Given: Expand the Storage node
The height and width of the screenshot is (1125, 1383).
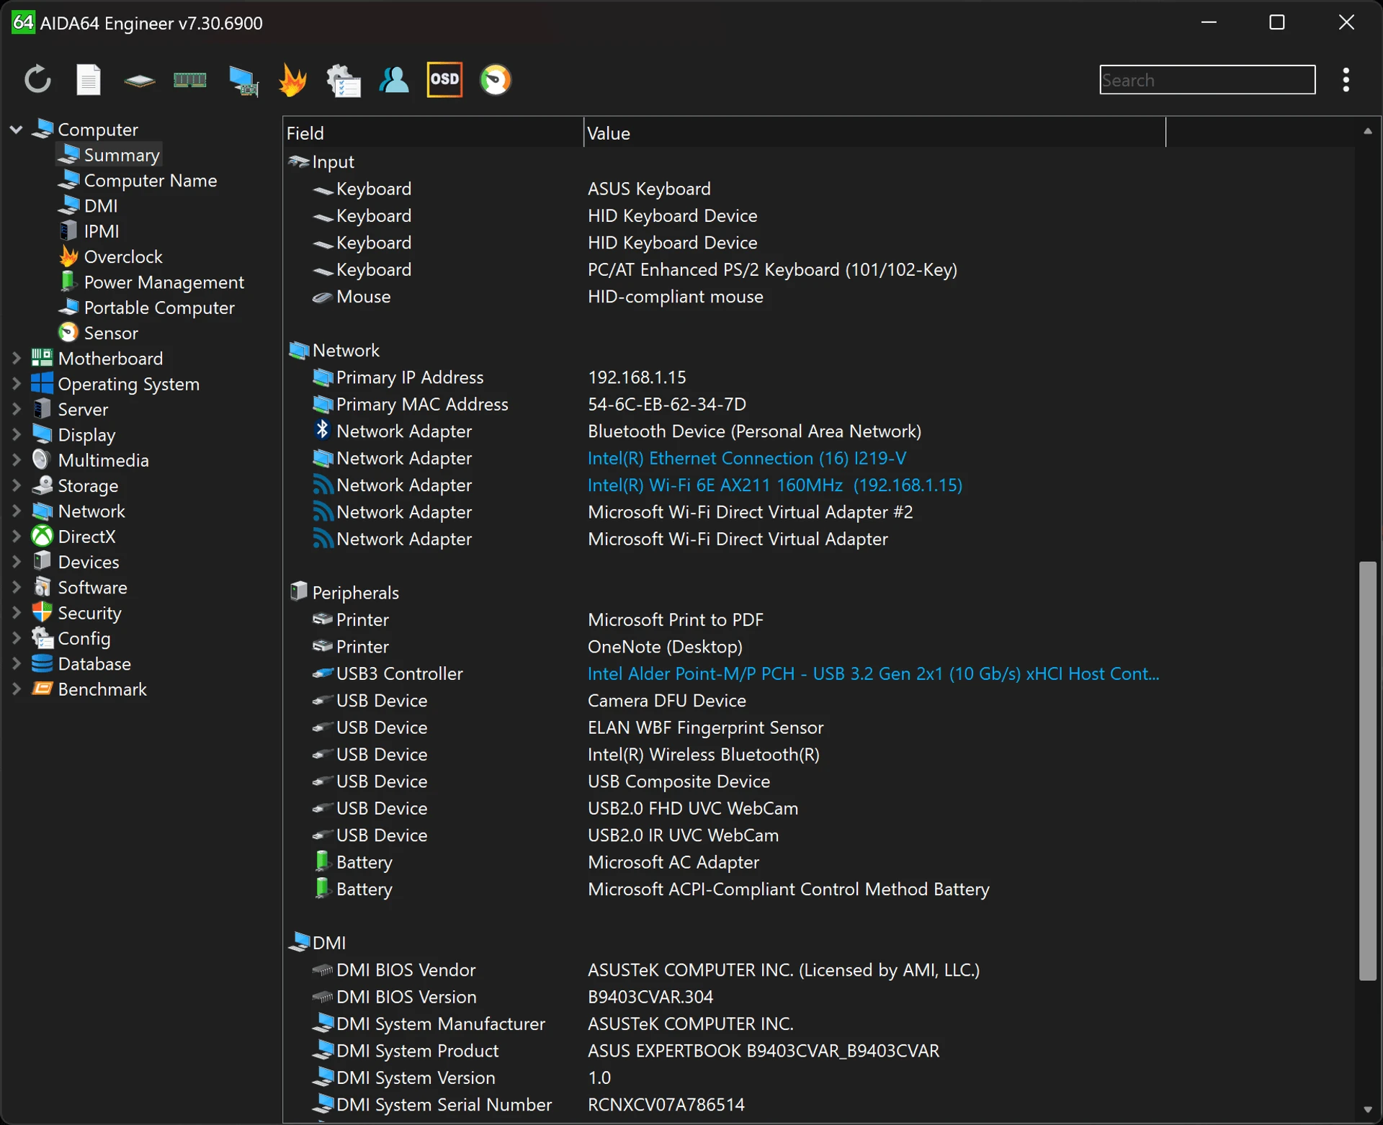Looking at the screenshot, I should coord(16,485).
